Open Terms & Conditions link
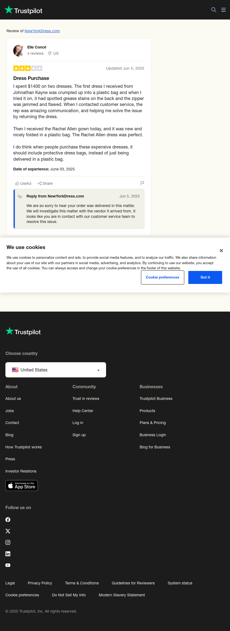230x631 pixels. click(82, 583)
